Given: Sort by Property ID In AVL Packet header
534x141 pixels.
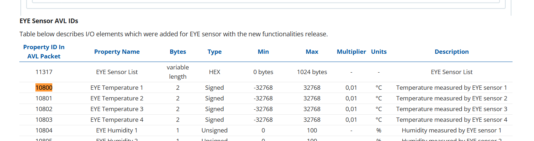Looking at the screenshot, I should (x=44, y=52).
